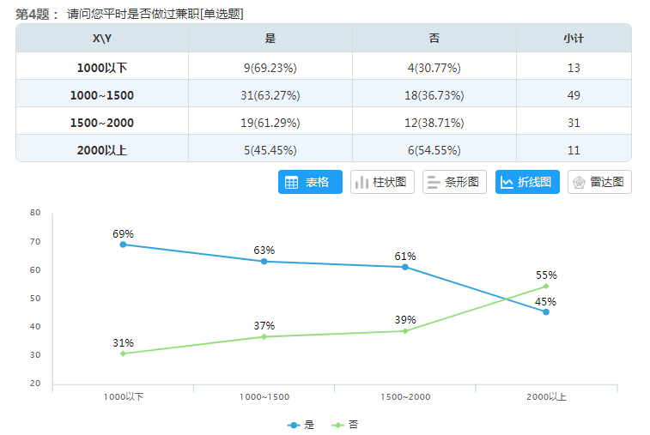Click the 45% blue data point
This screenshot has width=650, height=435.
click(x=546, y=312)
